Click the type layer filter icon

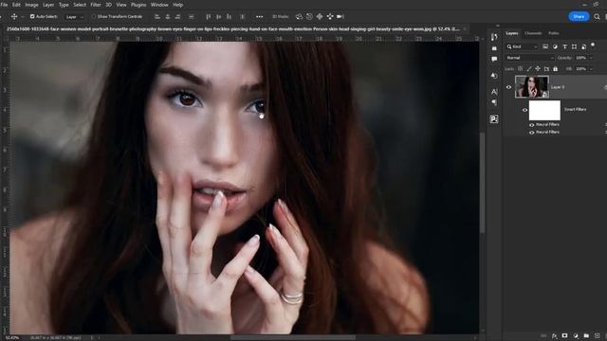coord(565,46)
